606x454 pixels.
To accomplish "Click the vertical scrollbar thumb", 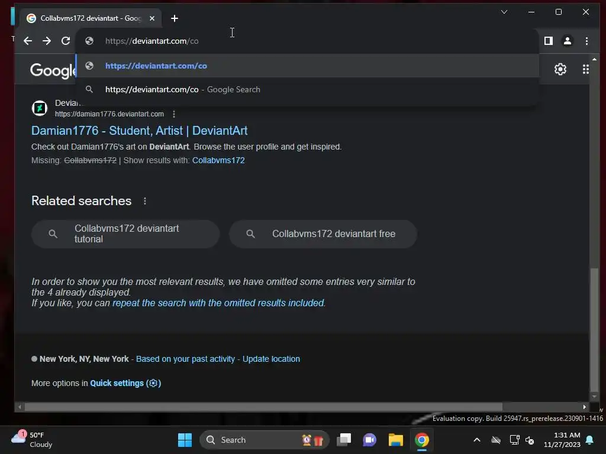I will tap(594, 330).
